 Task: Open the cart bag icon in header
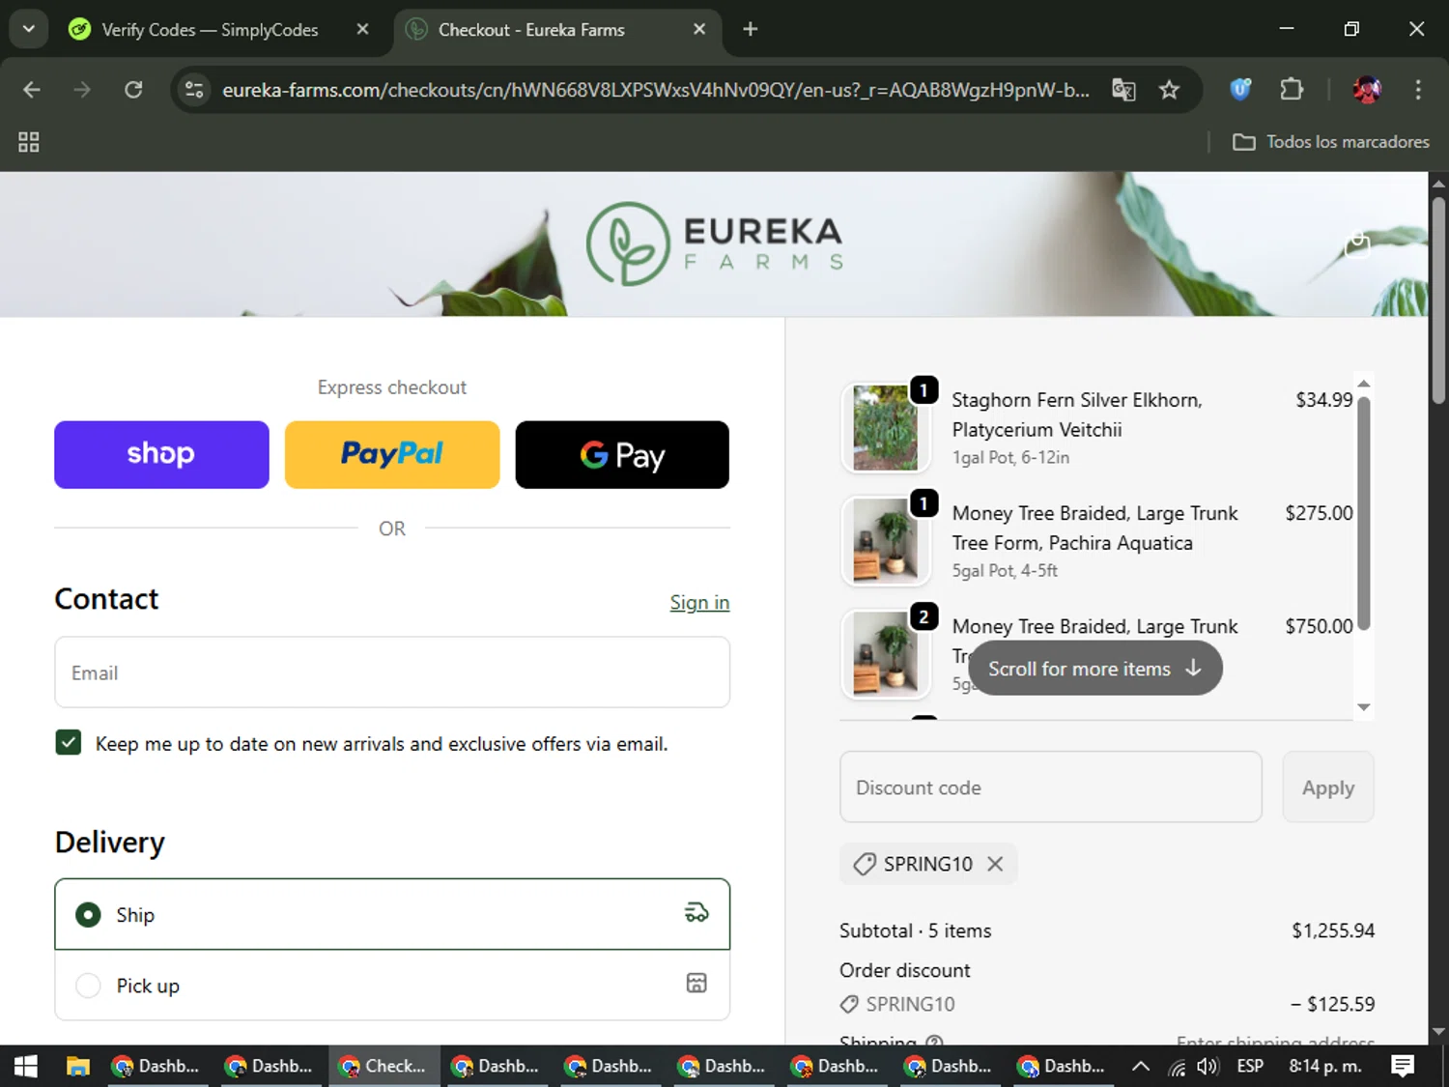click(x=1357, y=244)
